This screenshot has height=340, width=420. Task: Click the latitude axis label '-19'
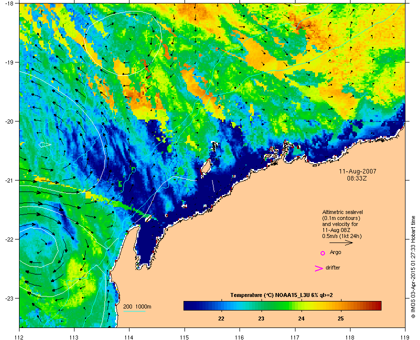pos(9,62)
